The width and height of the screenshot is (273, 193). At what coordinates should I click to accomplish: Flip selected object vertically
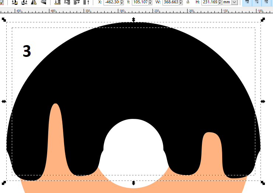click(43, 2)
